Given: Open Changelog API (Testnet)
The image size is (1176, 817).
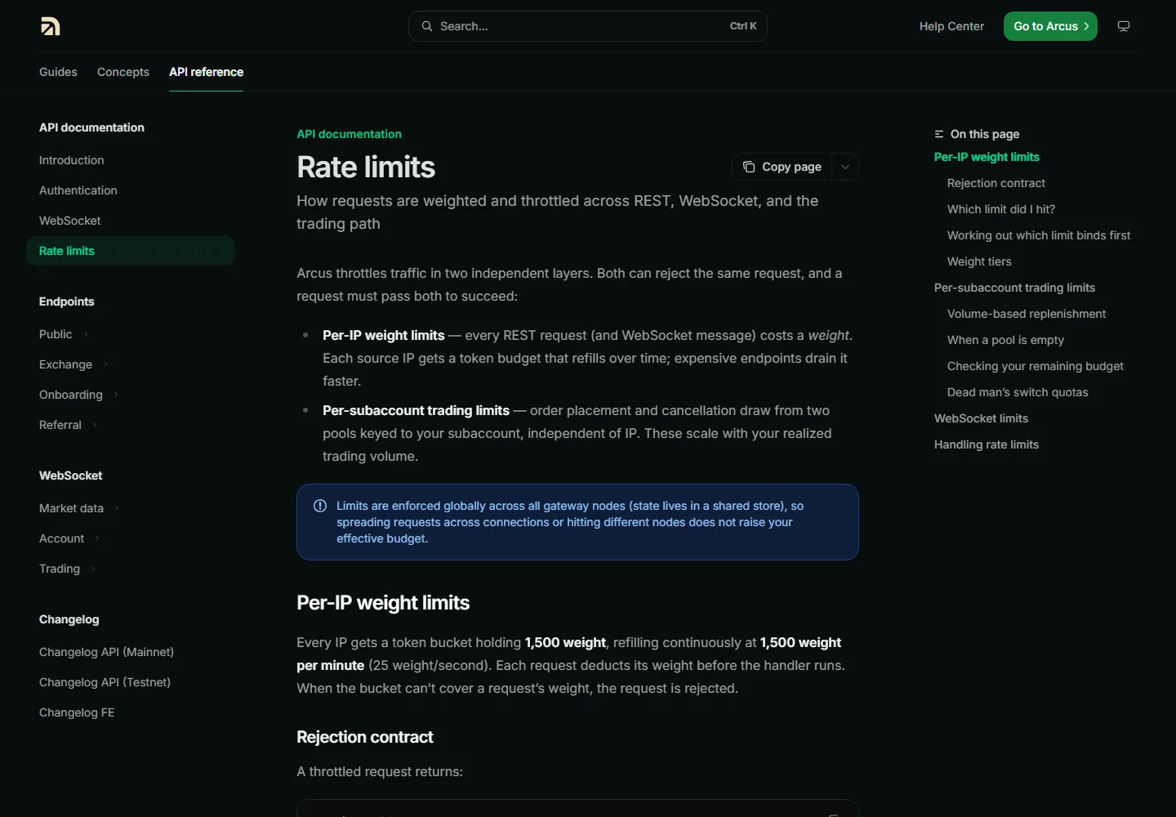Looking at the screenshot, I should tap(105, 682).
